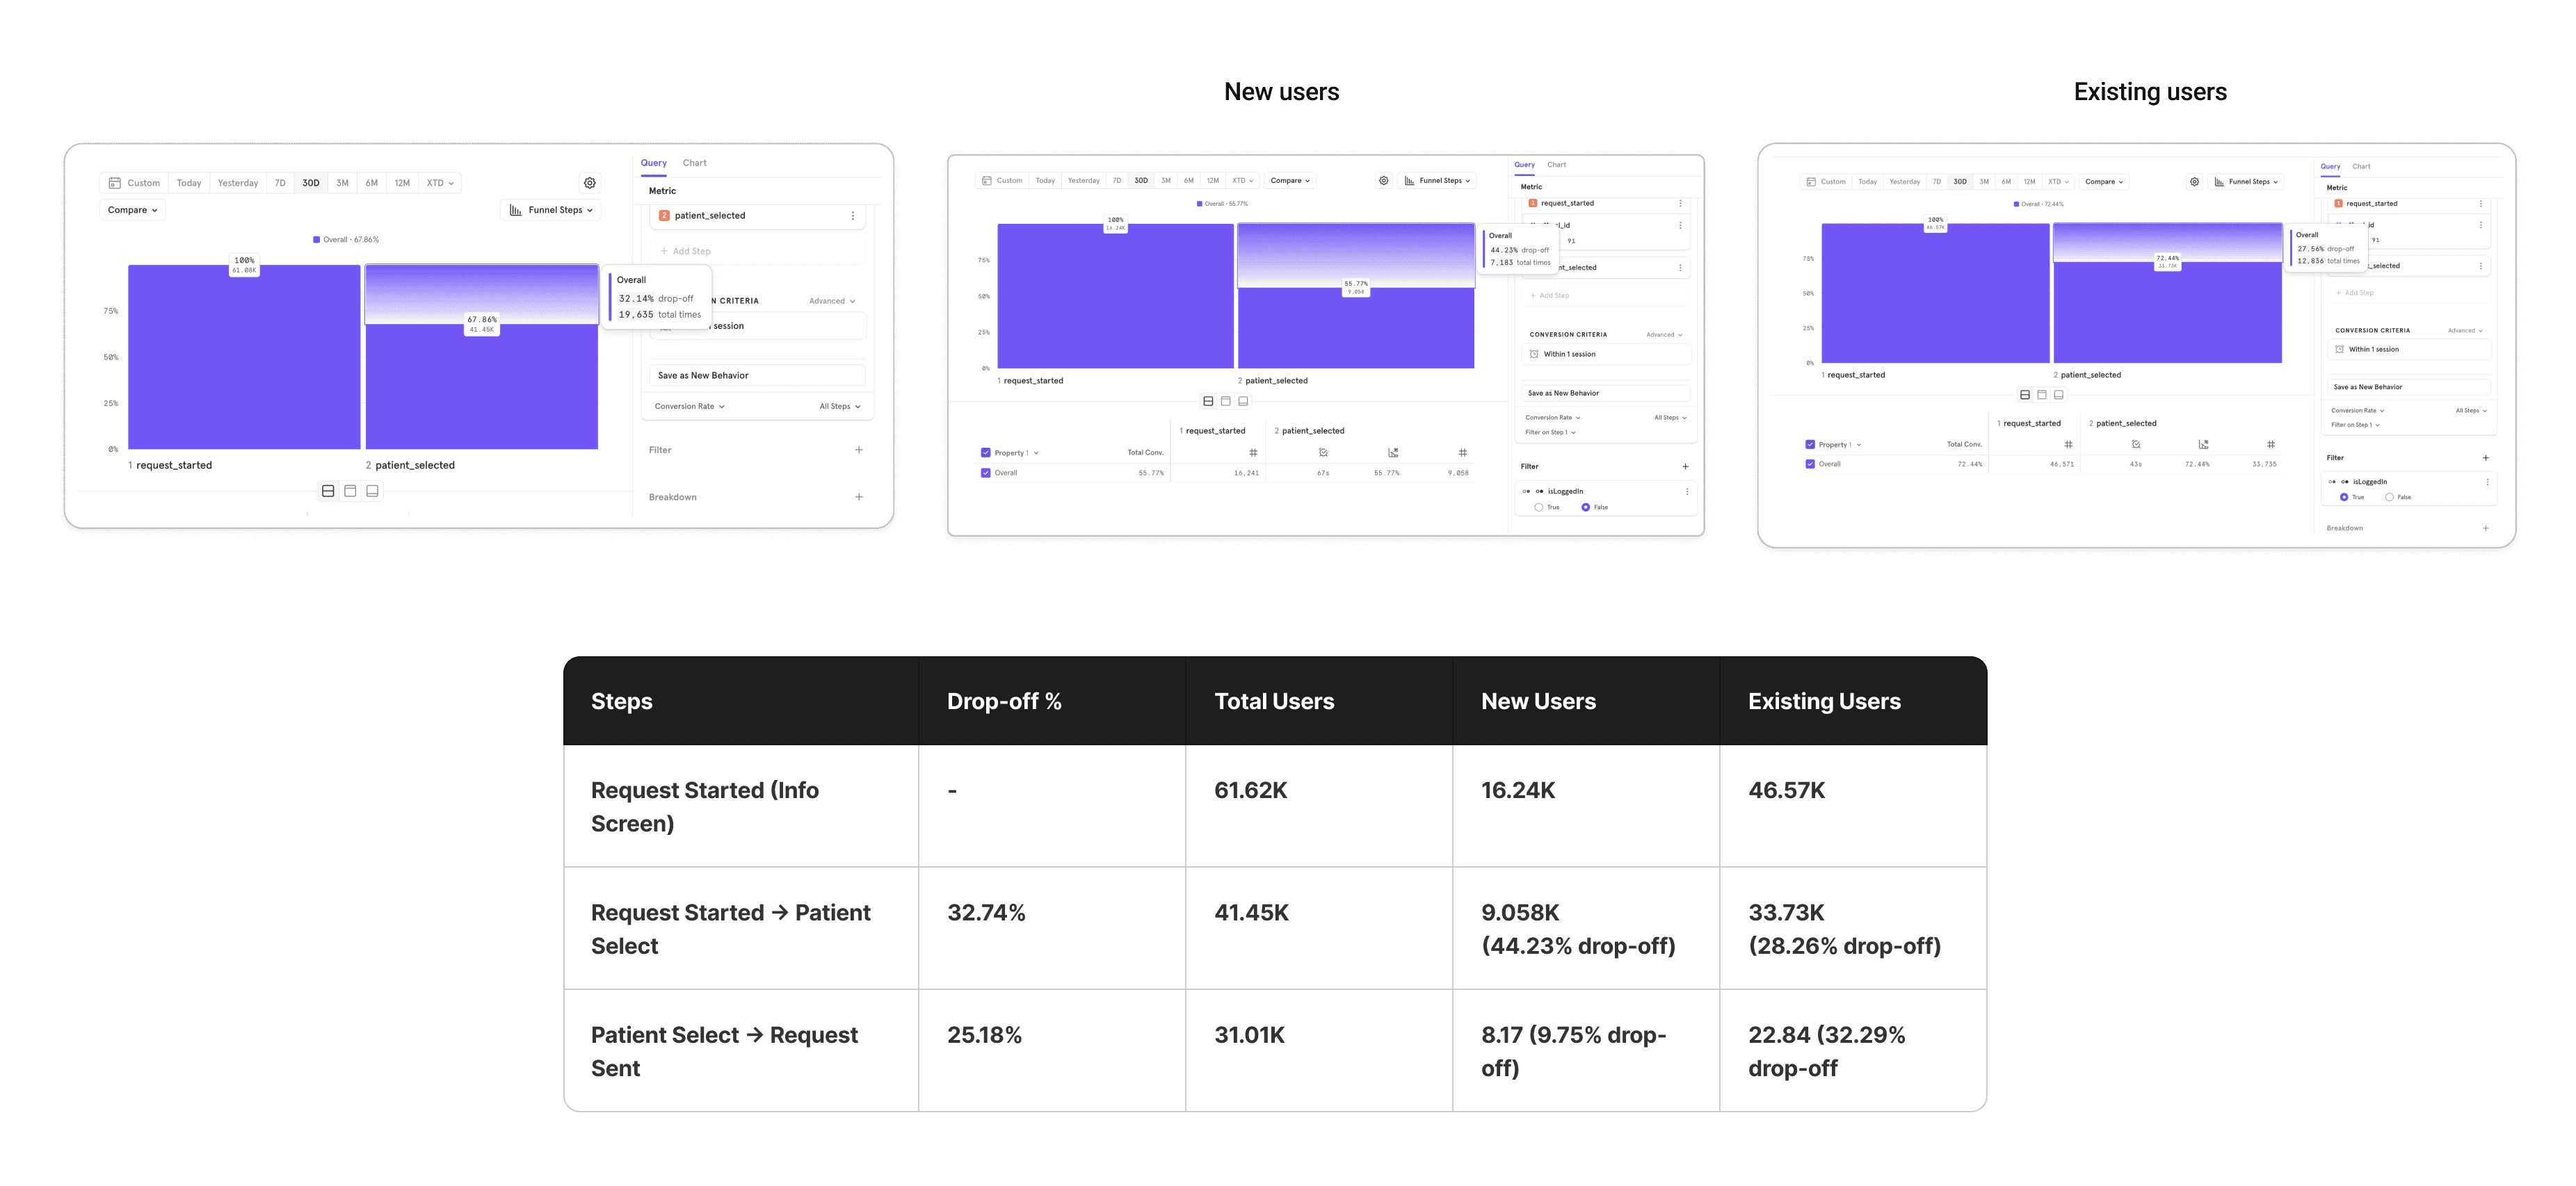The width and height of the screenshot is (2576, 1186).
Task: Toggle Property 1 checkbox in New users table
Action: [x=986, y=453]
